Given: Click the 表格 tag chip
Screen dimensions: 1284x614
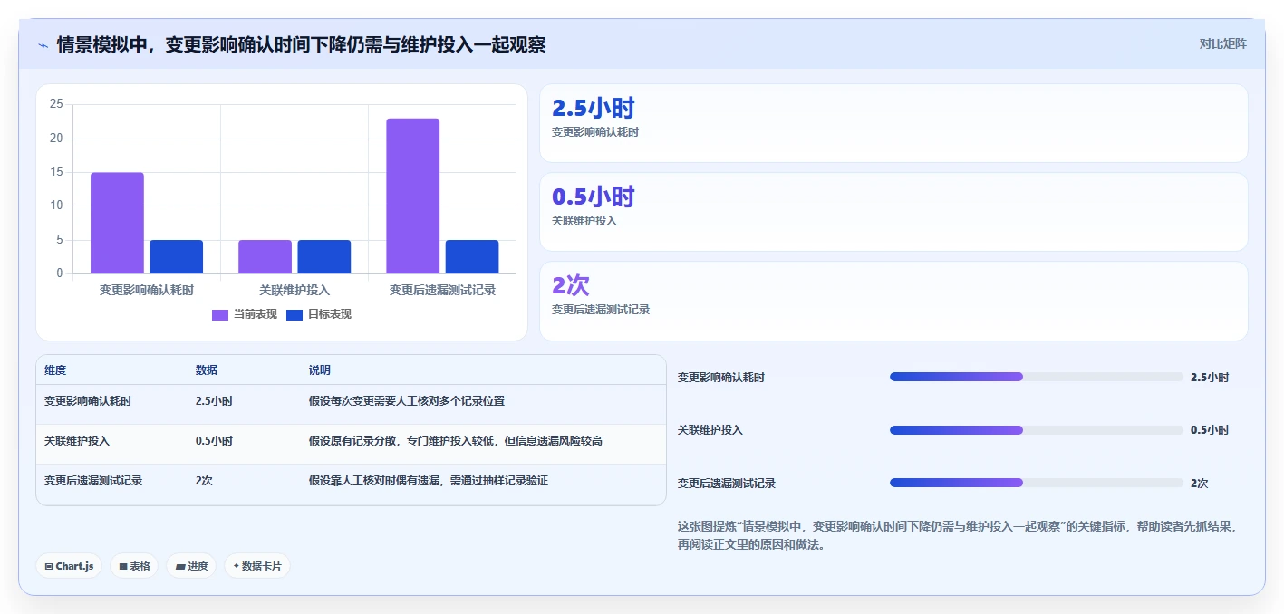Looking at the screenshot, I should tap(135, 566).
